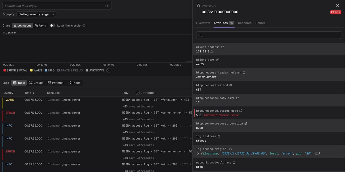Open link icon beside http.request.header.referer

[x=244, y=73]
